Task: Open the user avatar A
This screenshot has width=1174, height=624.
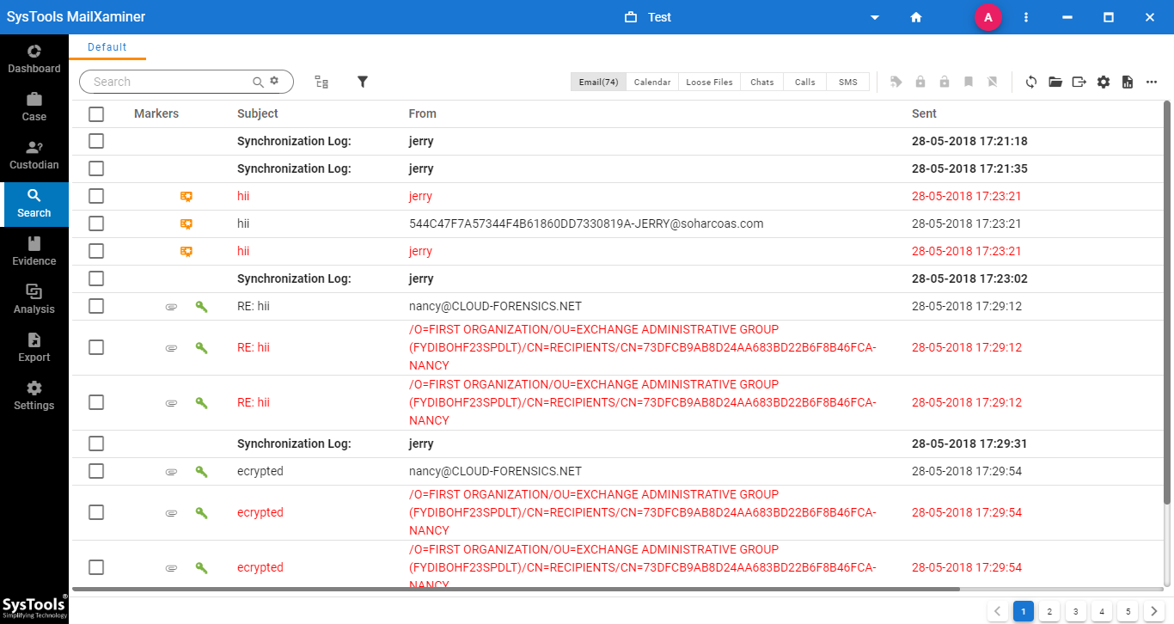Action: click(x=988, y=17)
